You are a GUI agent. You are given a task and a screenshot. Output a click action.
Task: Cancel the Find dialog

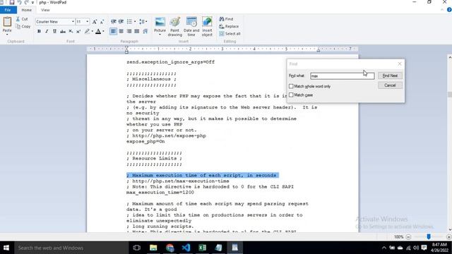[x=390, y=85]
